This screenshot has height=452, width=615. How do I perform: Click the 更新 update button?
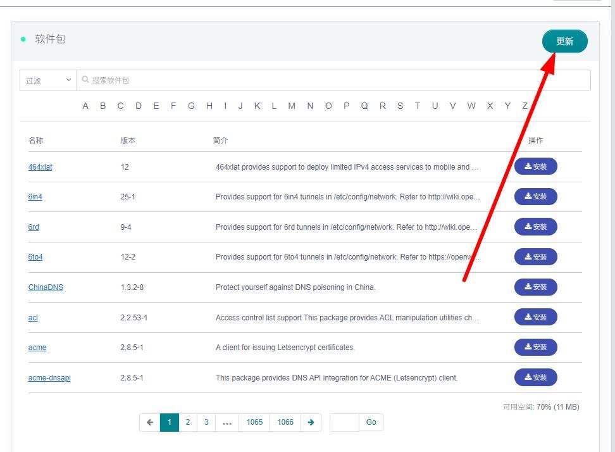[564, 41]
